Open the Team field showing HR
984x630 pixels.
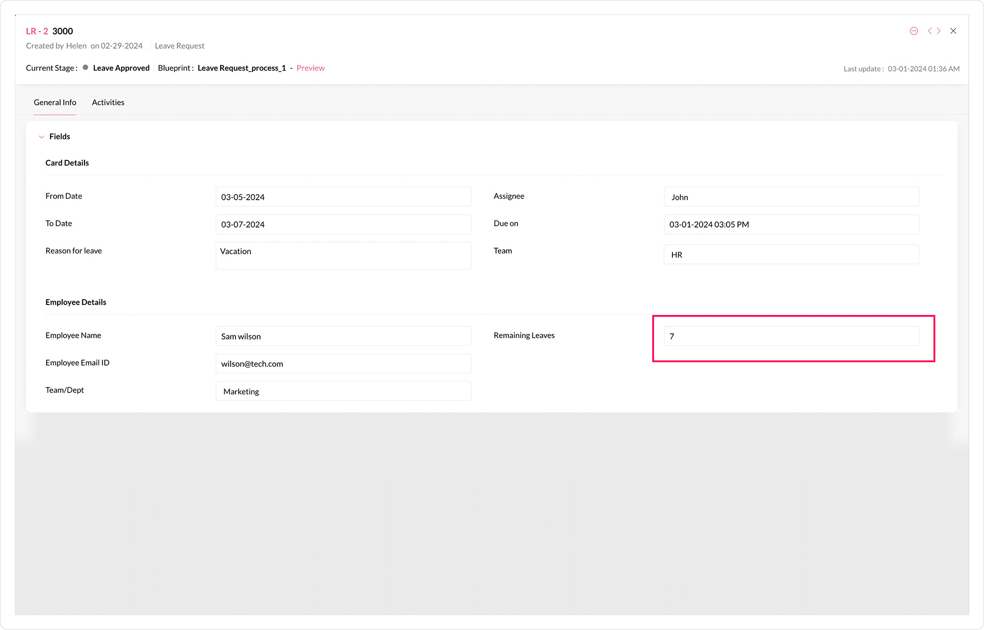tap(791, 254)
